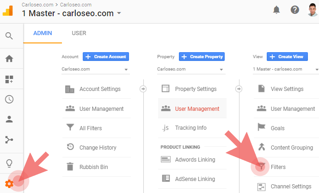Open the help question mark icon
Viewport: 319px width, 193px height.
coord(294,10)
